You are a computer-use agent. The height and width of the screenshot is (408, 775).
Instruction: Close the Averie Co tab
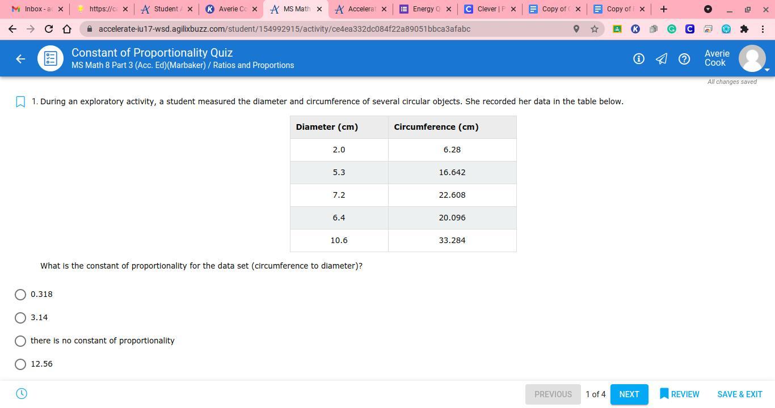[x=255, y=9]
